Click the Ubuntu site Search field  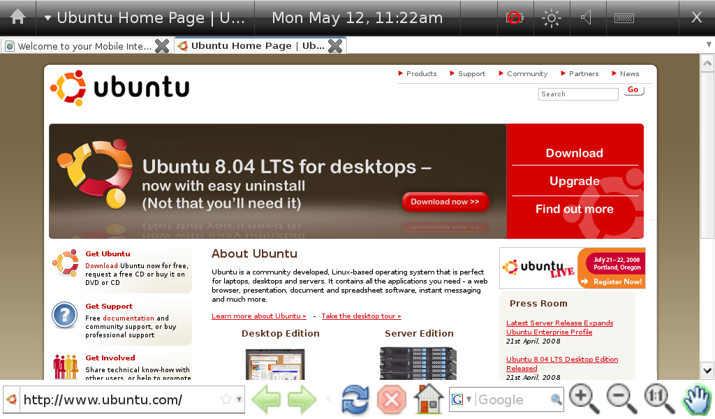tap(578, 94)
